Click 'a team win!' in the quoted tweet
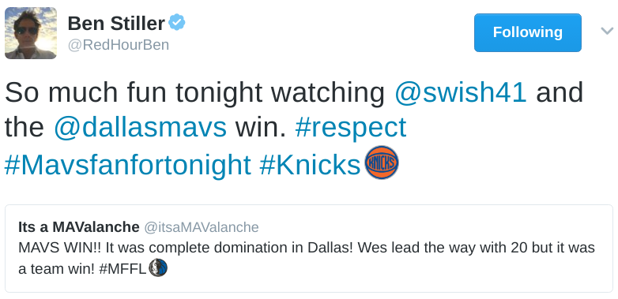Image resolution: width=618 pixels, height=299 pixels. coord(56,269)
